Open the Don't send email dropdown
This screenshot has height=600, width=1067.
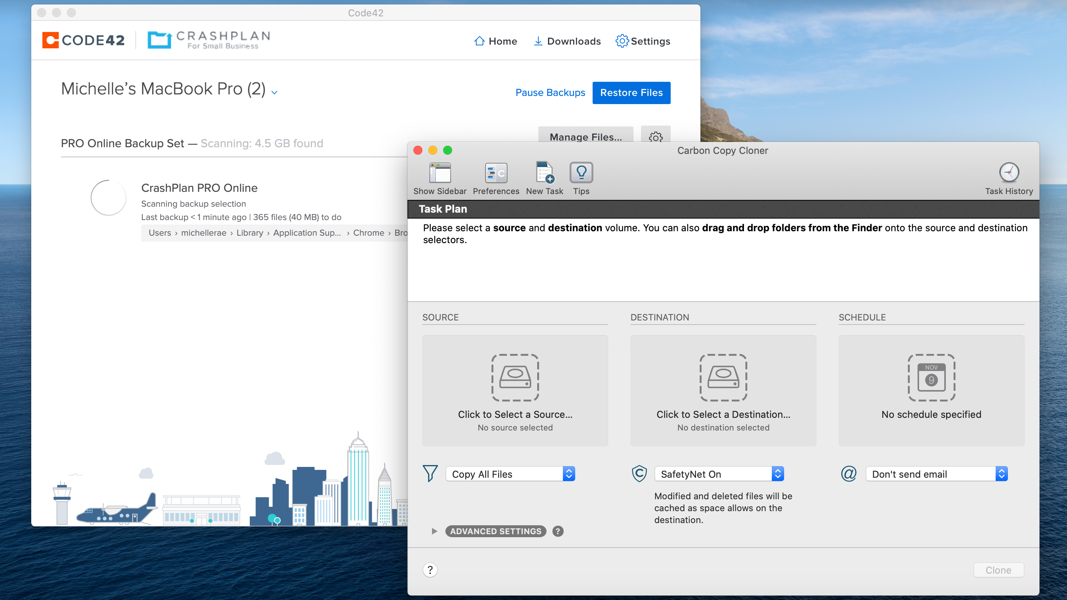937,474
